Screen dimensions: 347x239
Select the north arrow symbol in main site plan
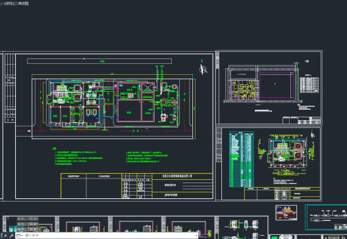coord(203,69)
